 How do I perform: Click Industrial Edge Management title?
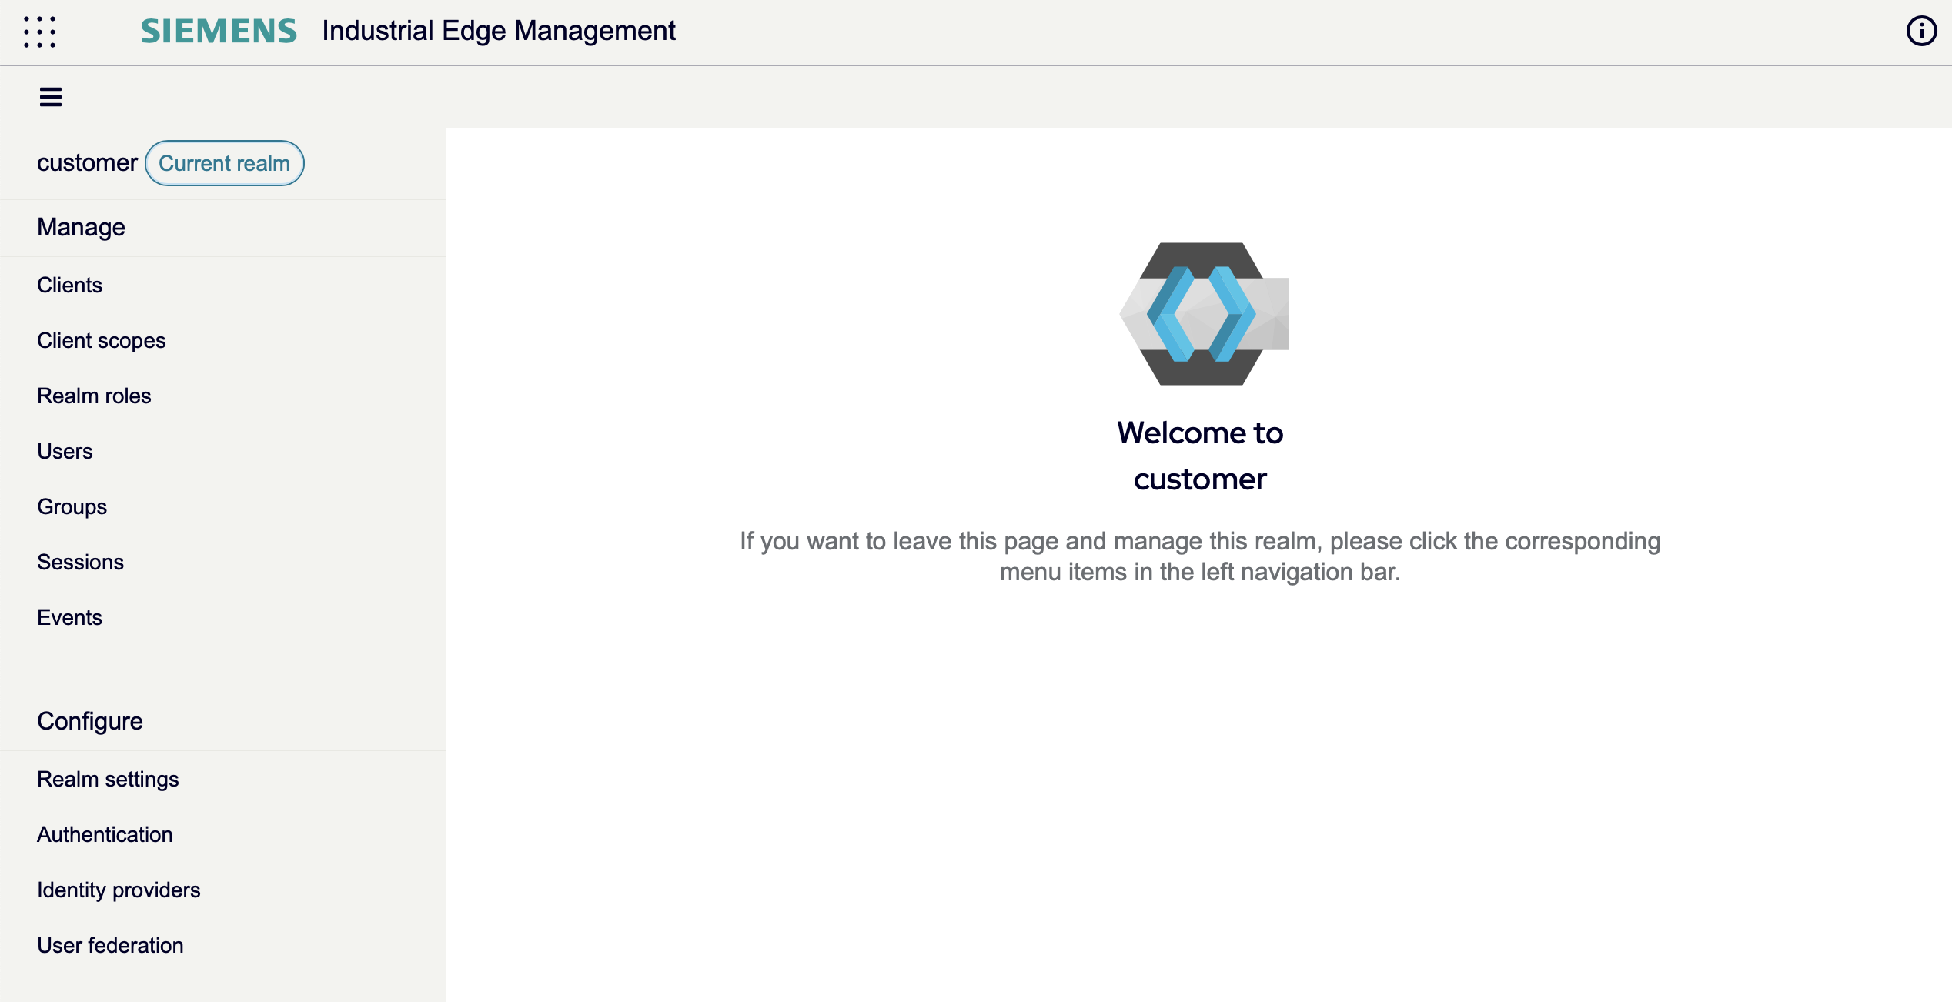coord(499,31)
